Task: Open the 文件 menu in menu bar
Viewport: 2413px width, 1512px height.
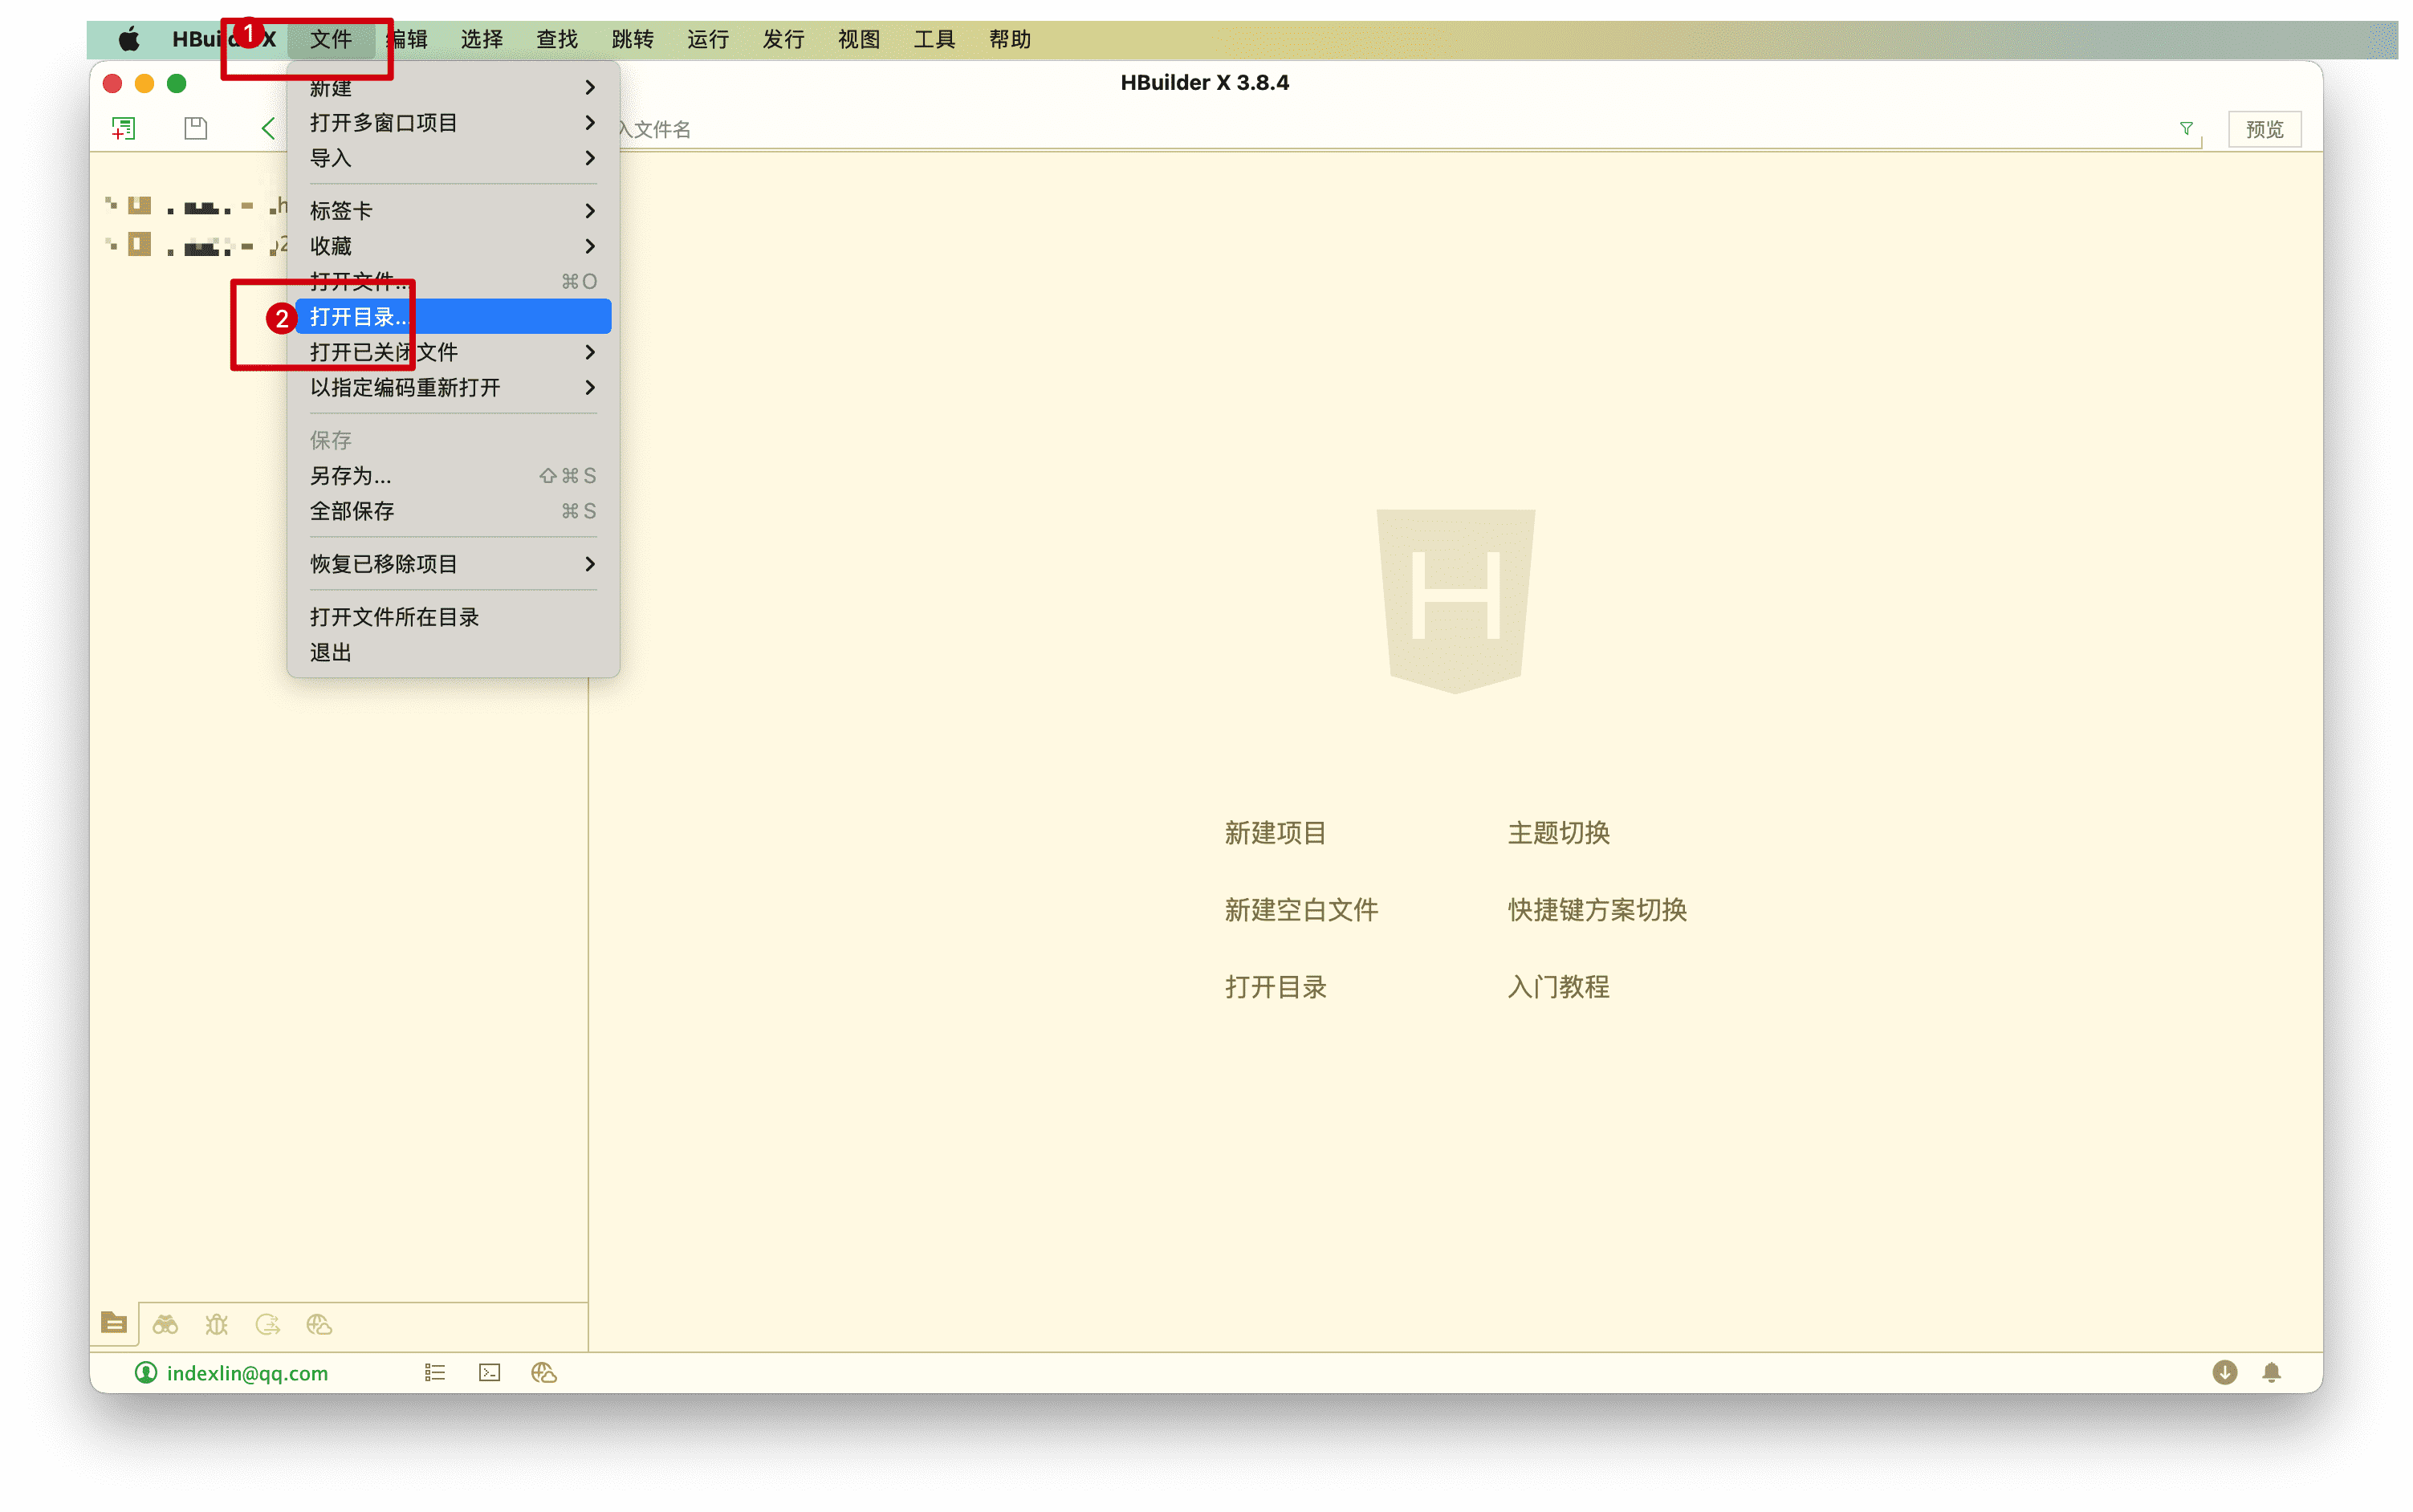Action: [x=331, y=39]
